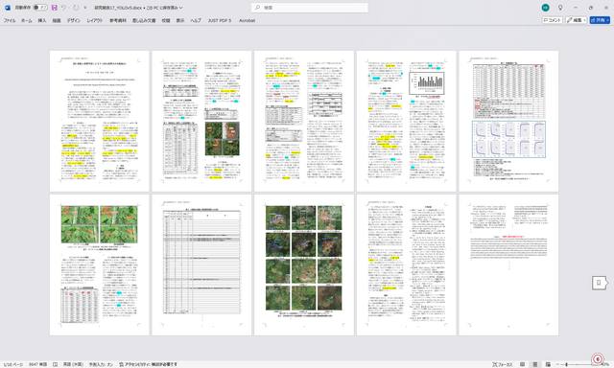The width and height of the screenshot is (614, 368).
Task: Switch to Print Layout view icon
Action: 535,364
